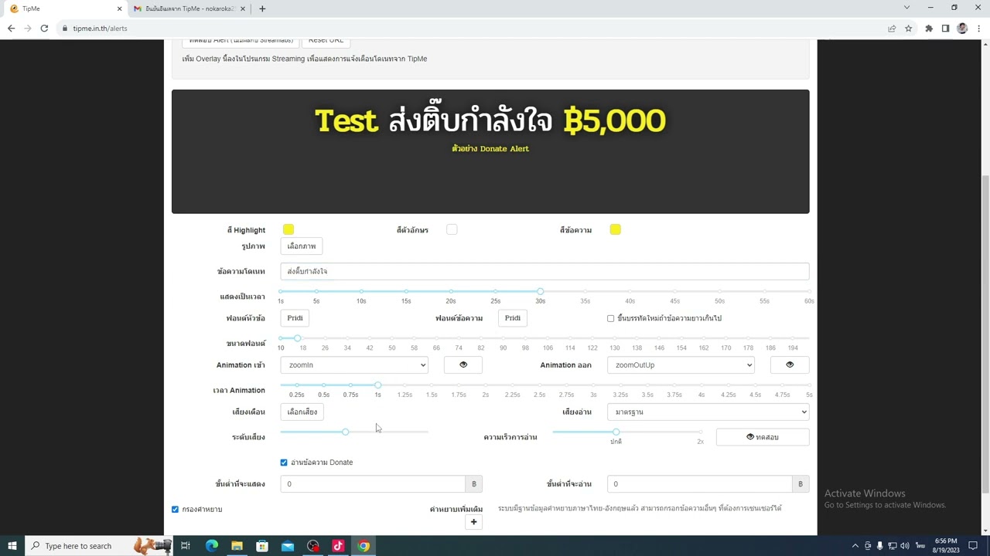Expand the Animation ออก zoomOutUp dropdown
The width and height of the screenshot is (990, 556).
click(681, 365)
